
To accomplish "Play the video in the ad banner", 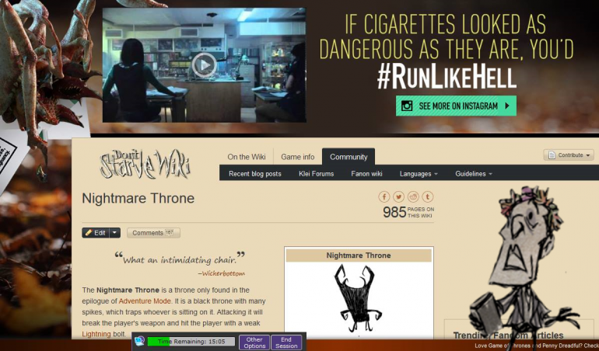I will pos(204,65).
